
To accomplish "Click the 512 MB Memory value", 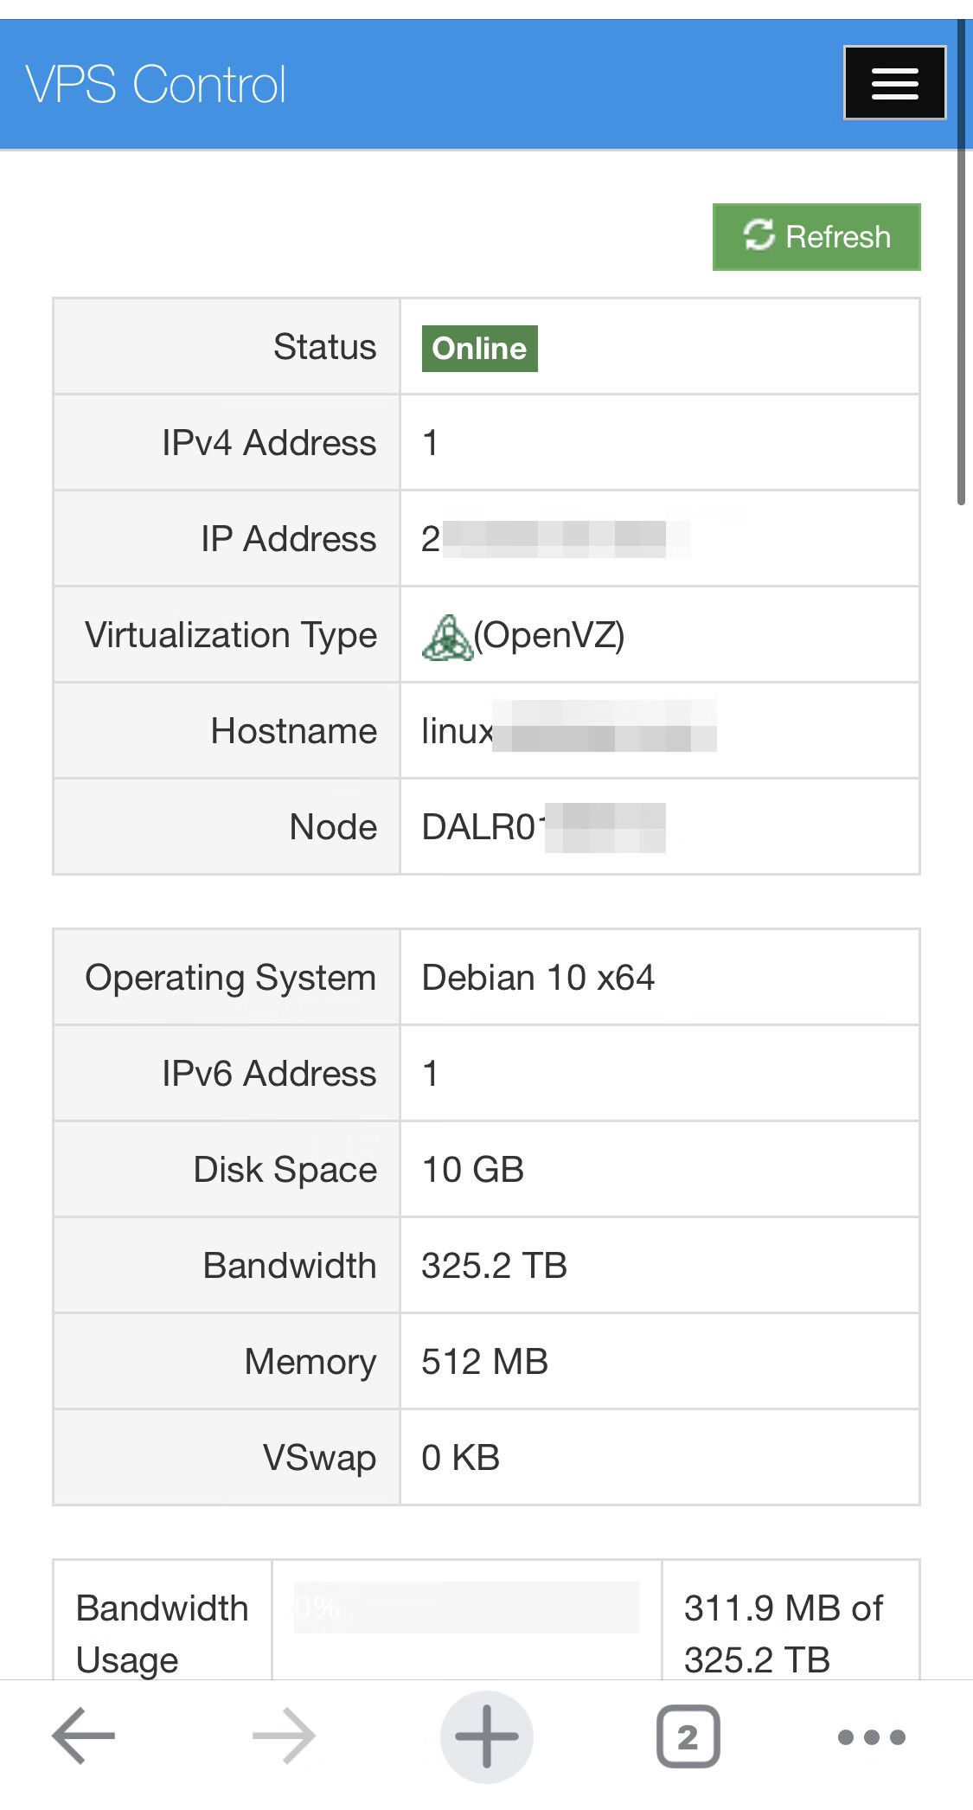I will pyautogui.click(x=484, y=1362).
